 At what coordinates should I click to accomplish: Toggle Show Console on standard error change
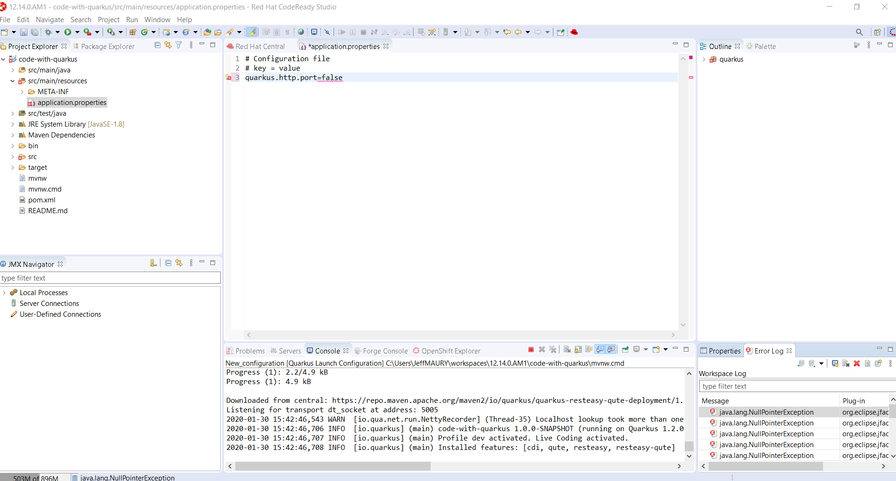[611, 349]
